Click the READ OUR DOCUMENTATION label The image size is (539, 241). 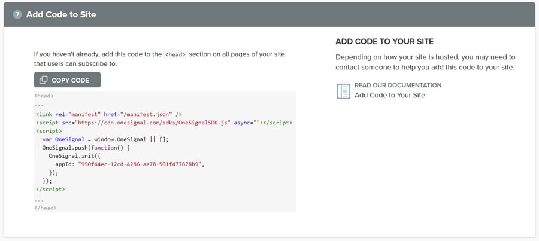click(398, 85)
